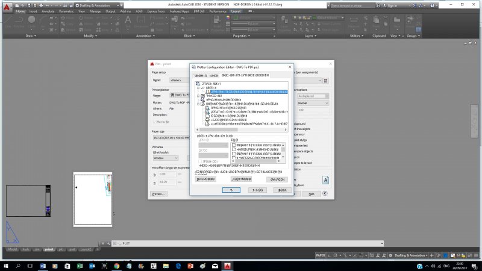The image size is (482, 271).
Task: Click the horizontal scrollbar under the configuration tree
Action: 242,129
